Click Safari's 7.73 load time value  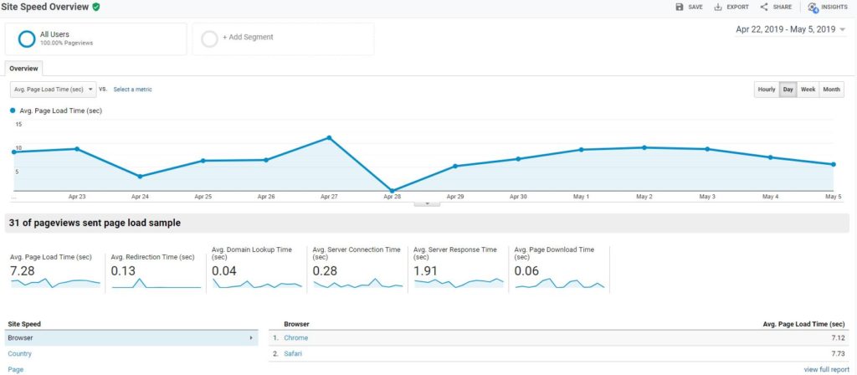pyautogui.click(x=839, y=354)
